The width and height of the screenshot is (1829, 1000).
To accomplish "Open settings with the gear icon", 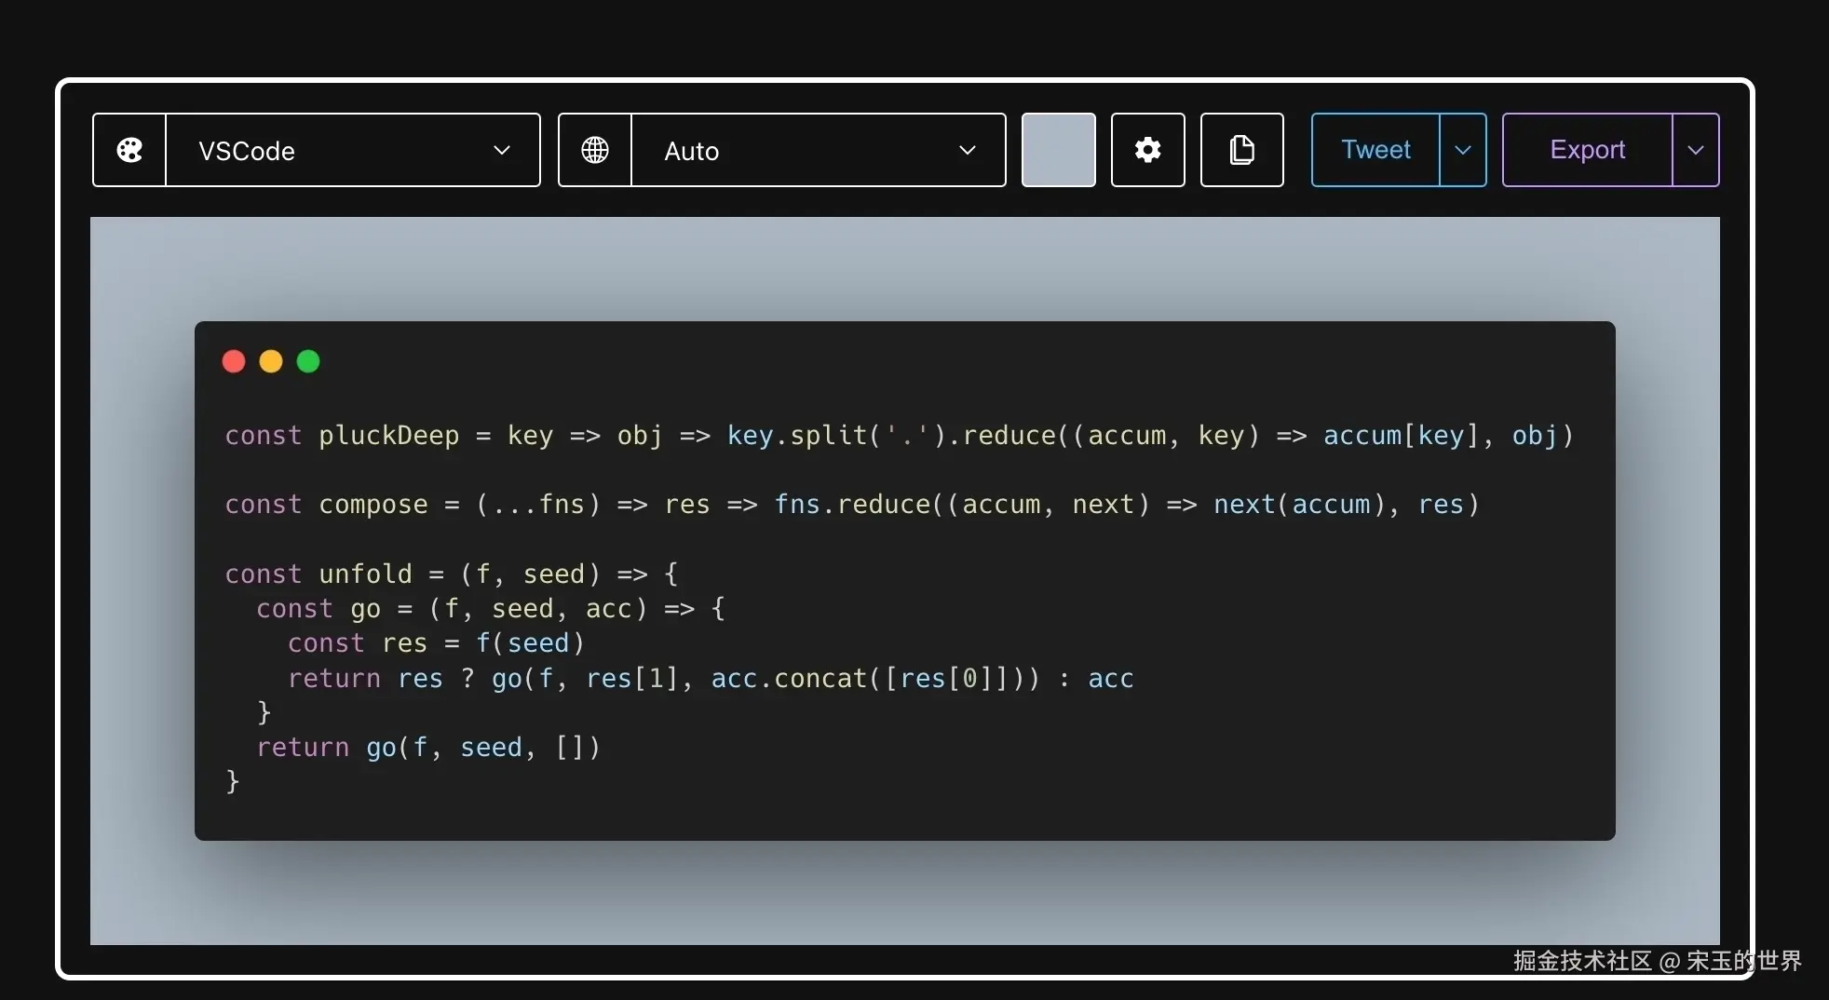I will pos(1148,150).
